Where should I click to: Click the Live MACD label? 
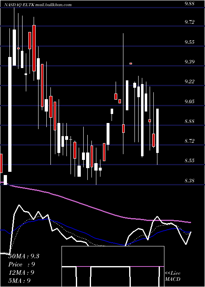click(173, 276)
